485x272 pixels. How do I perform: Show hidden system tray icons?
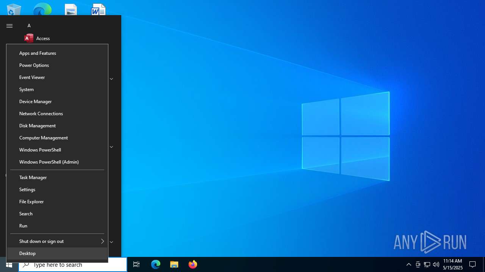(x=408, y=264)
